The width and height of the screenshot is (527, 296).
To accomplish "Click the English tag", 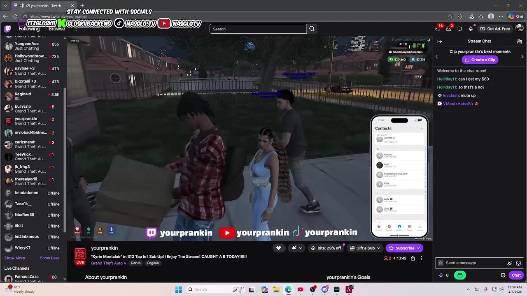I will 153,263.
